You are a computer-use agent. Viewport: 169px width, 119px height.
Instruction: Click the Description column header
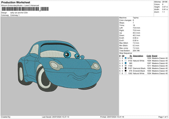pyautogui.click(x=138, y=56)
